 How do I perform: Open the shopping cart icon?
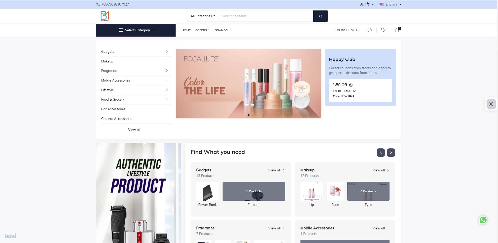click(x=397, y=30)
